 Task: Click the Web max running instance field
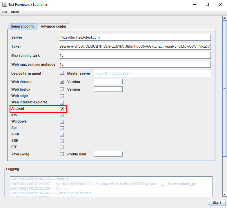pos(135,64)
